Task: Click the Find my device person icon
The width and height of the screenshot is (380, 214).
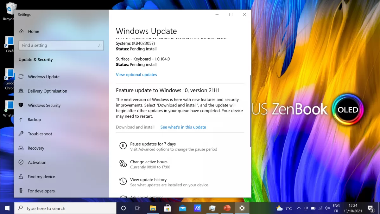Action: point(21,176)
